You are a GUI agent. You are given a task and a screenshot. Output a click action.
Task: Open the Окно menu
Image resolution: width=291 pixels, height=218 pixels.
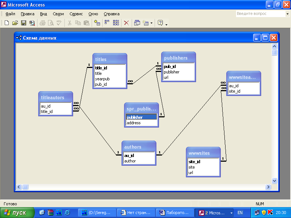tap(93, 14)
